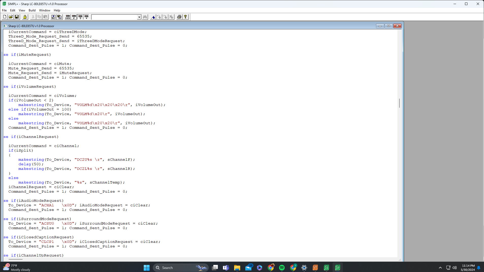Open File Explorer from the taskbar
The width and height of the screenshot is (484, 272).
point(237,268)
